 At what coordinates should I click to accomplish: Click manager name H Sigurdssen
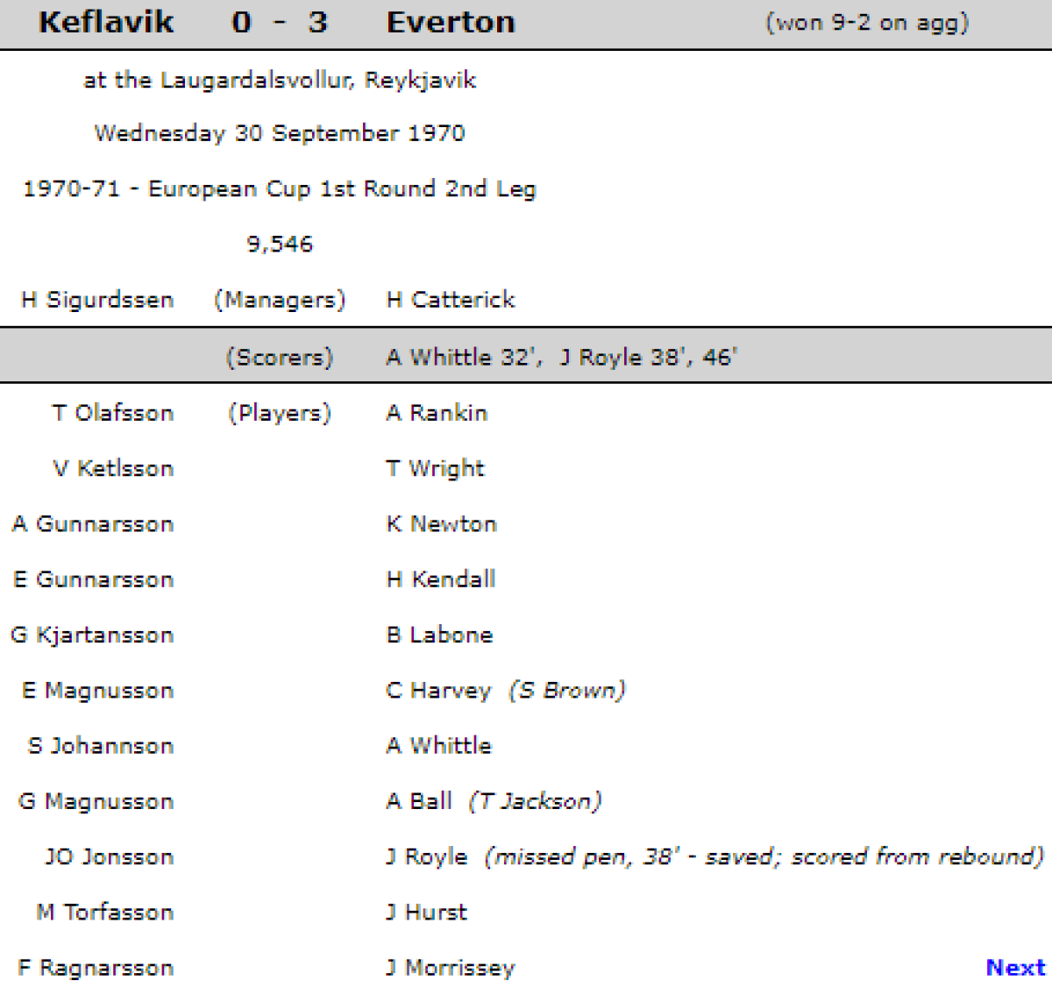(97, 300)
